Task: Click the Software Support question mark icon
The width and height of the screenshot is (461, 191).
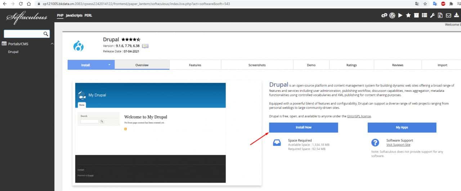Action: coord(375,143)
